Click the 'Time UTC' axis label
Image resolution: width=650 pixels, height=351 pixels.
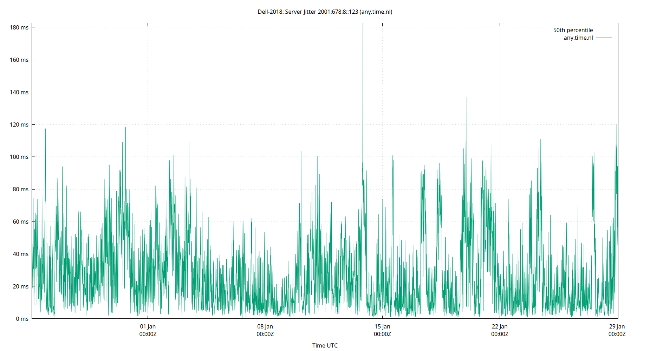[325, 345]
